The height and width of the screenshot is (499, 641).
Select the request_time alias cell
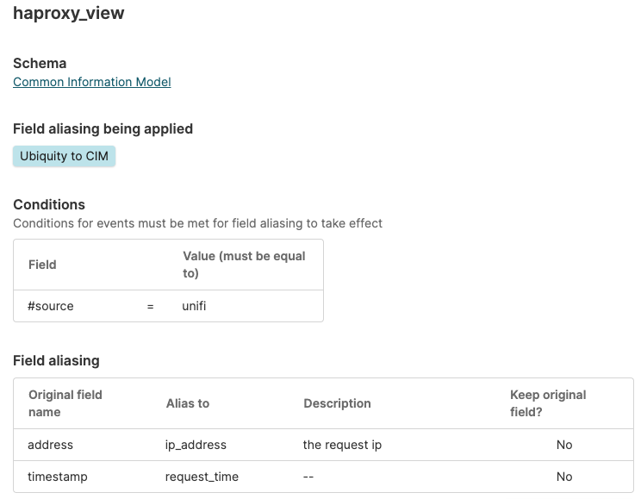202,477
